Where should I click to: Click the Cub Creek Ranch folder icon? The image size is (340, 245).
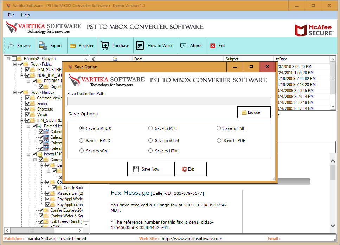pyautogui.click(x=46, y=221)
